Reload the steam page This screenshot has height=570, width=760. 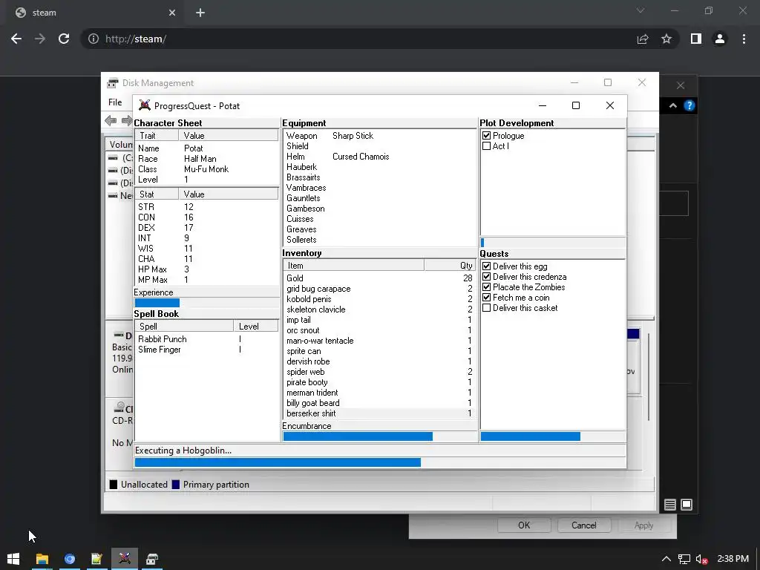click(64, 39)
